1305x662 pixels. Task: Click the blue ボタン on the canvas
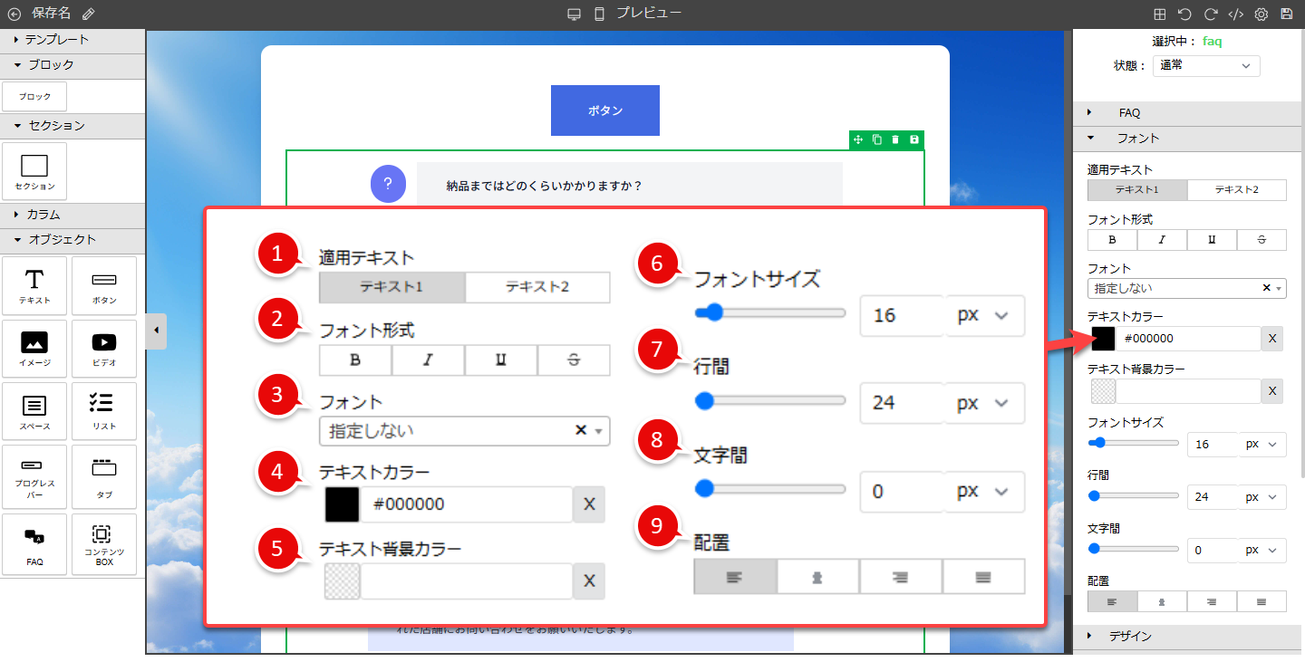tap(604, 110)
